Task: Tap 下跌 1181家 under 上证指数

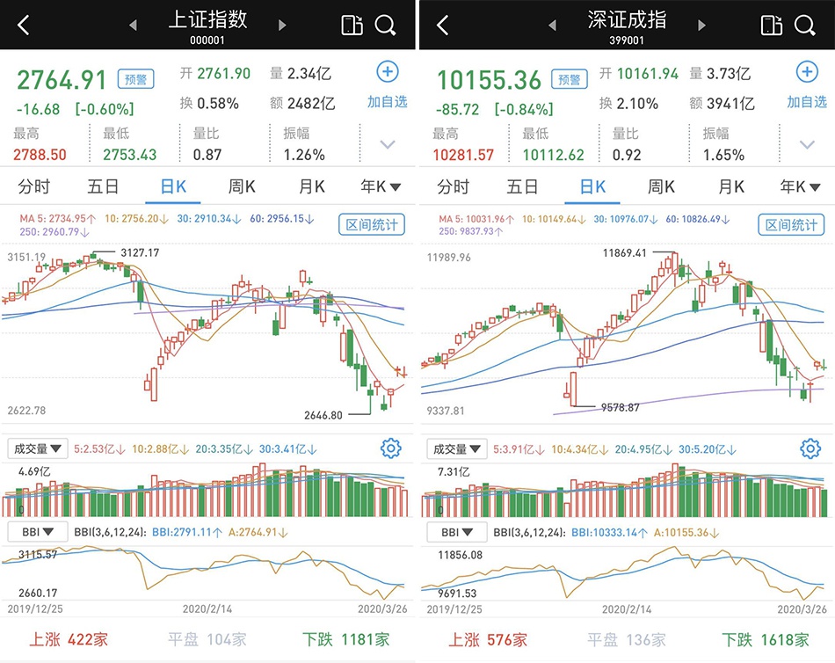Action: pos(346,639)
